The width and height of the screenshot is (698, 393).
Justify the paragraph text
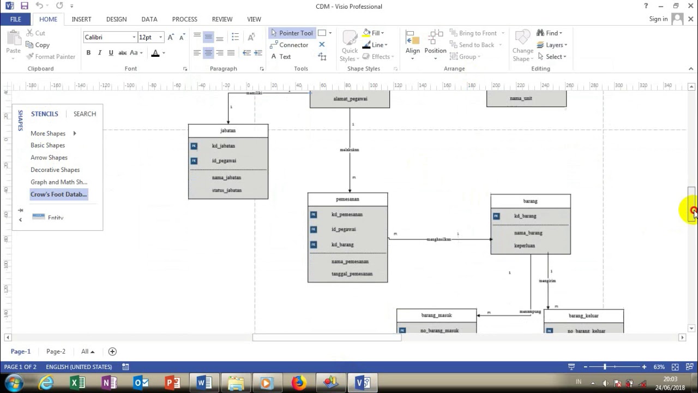pyautogui.click(x=231, y=53)
